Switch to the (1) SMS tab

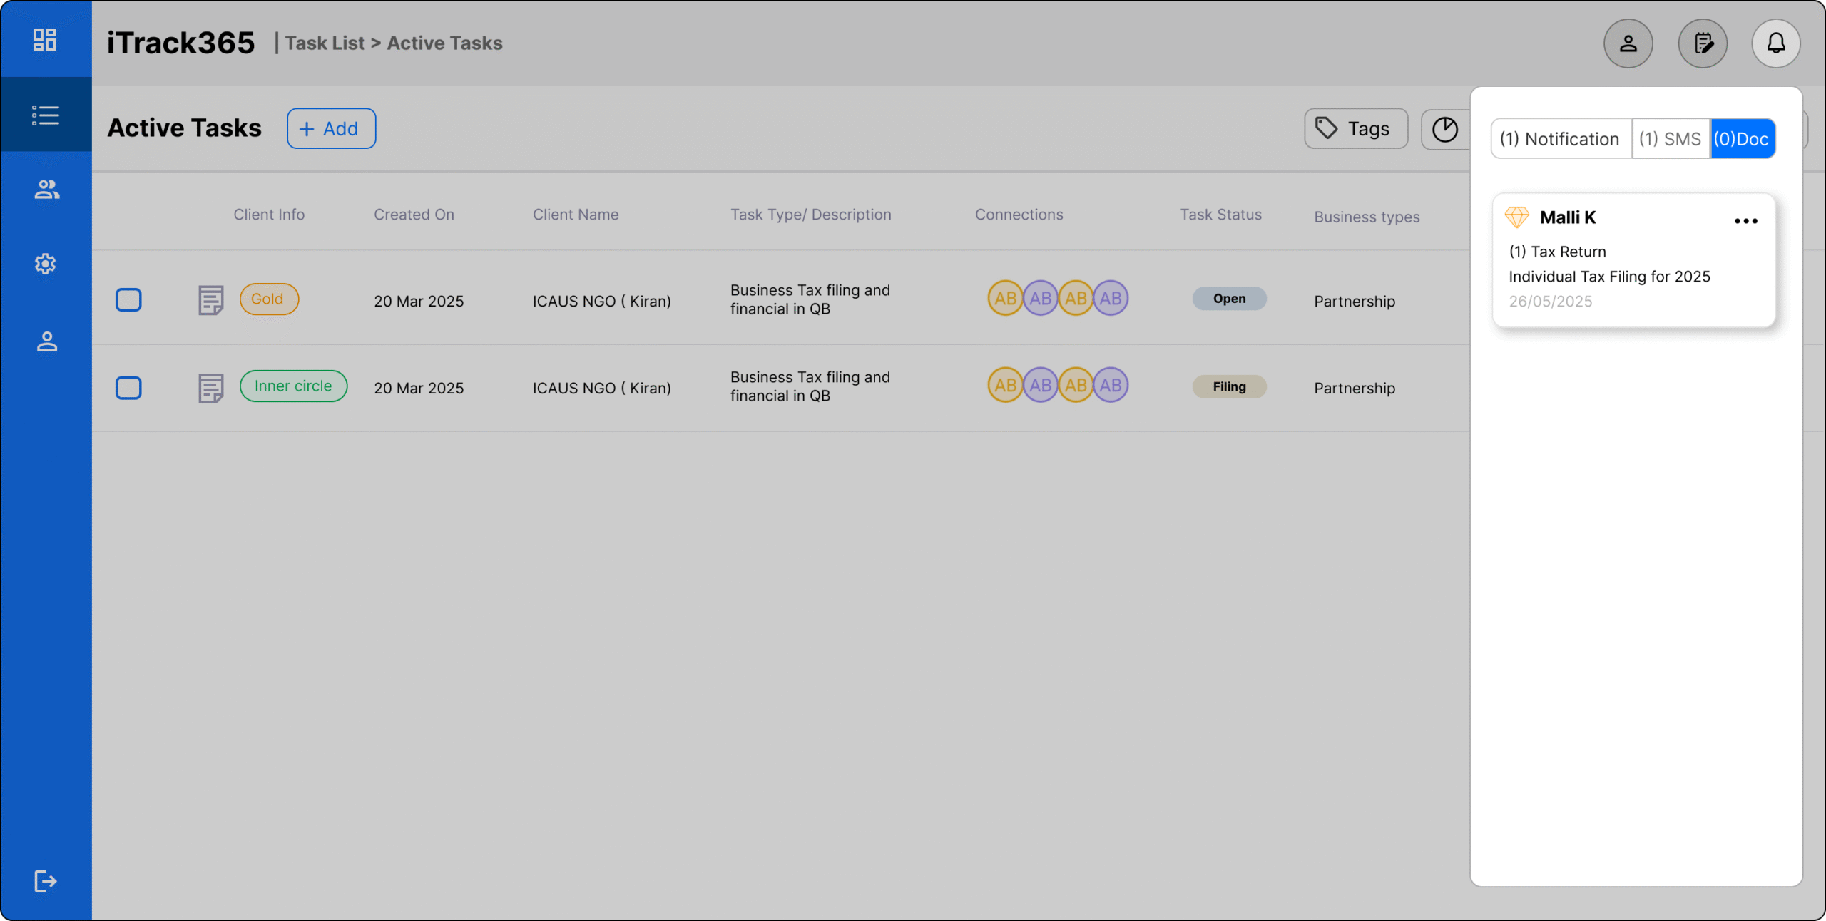click(1670, 139)
